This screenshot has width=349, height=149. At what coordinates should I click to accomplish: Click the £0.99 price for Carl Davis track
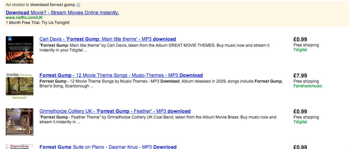click(x=300, y=39)
